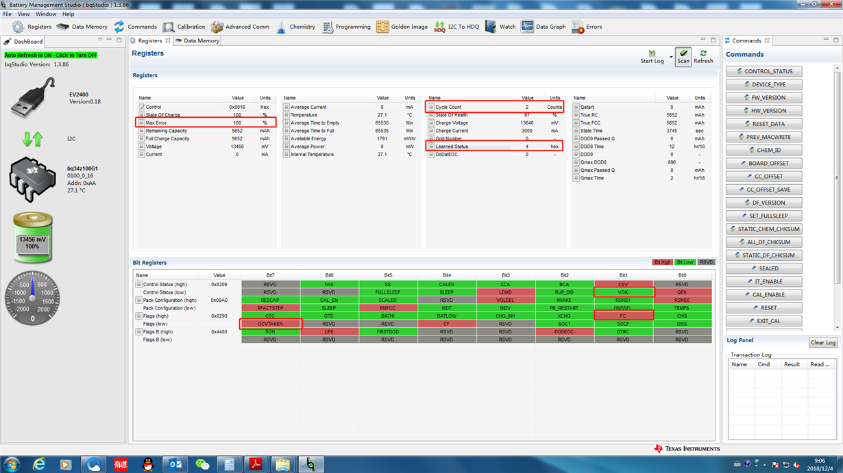This screenshot has width=843, height=473.
Task: Open the Chemistry flask tool
Action: click(295, 27)
